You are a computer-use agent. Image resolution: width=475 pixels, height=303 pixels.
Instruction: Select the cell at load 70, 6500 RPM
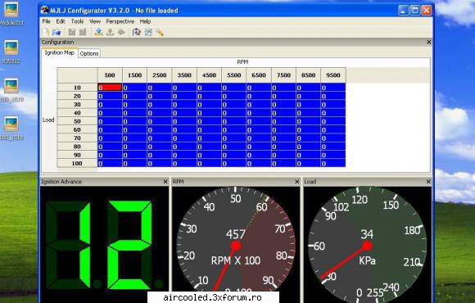coord(259,138)
